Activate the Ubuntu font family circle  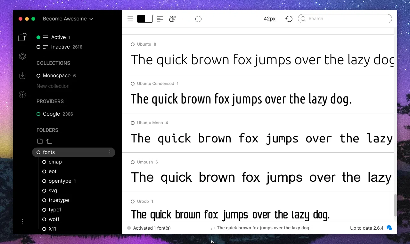[133, 44]
